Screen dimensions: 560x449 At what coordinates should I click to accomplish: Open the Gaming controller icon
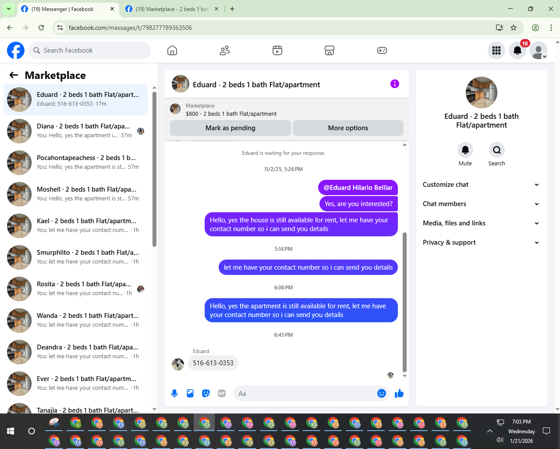(x=382, y=50)
